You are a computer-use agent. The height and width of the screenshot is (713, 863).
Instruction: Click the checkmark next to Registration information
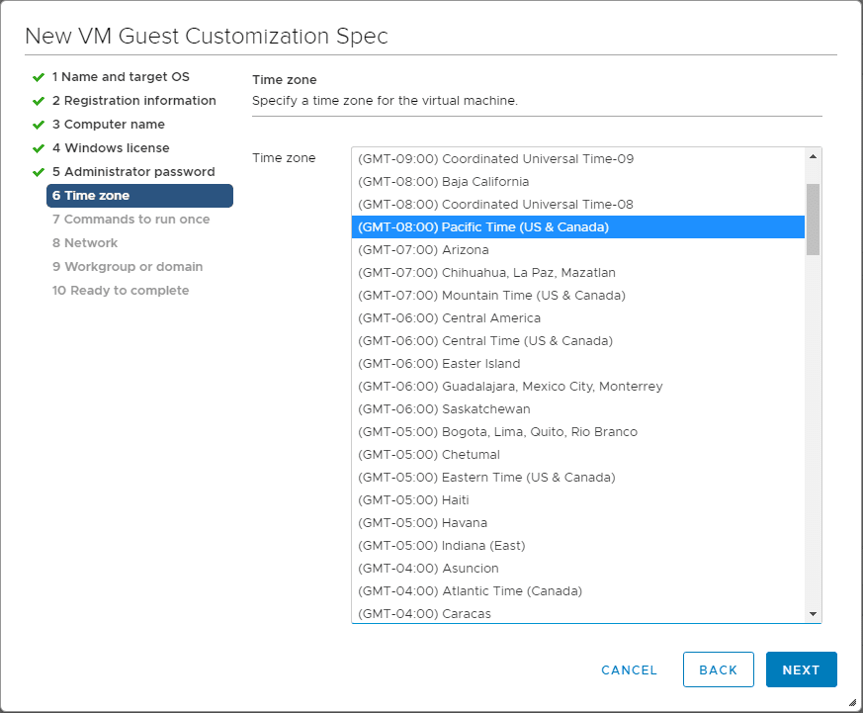point(39,101)
